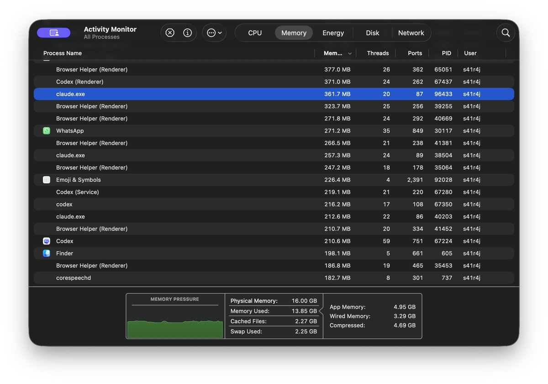
Task: Select the lowercase codex process row
Action: click(x=274, y=204)
